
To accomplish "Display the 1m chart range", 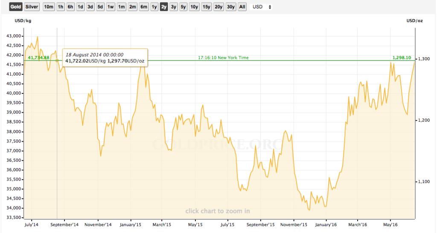I will [122, 7].
